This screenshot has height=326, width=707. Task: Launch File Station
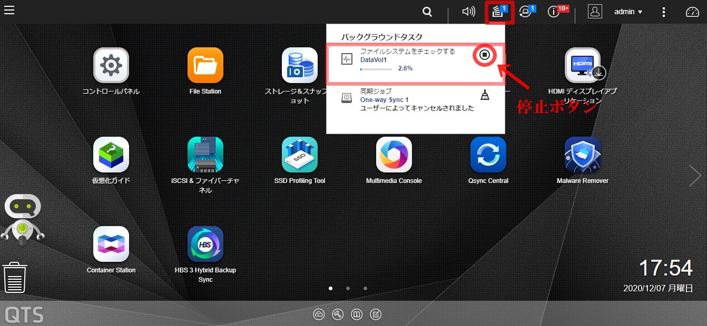tap(205, 66)
